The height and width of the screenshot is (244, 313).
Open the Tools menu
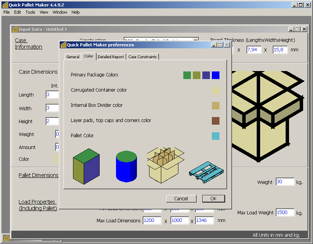(x=30, y=12)
